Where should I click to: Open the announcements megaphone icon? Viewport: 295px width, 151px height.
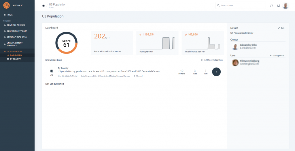click(x=271, y=5)
